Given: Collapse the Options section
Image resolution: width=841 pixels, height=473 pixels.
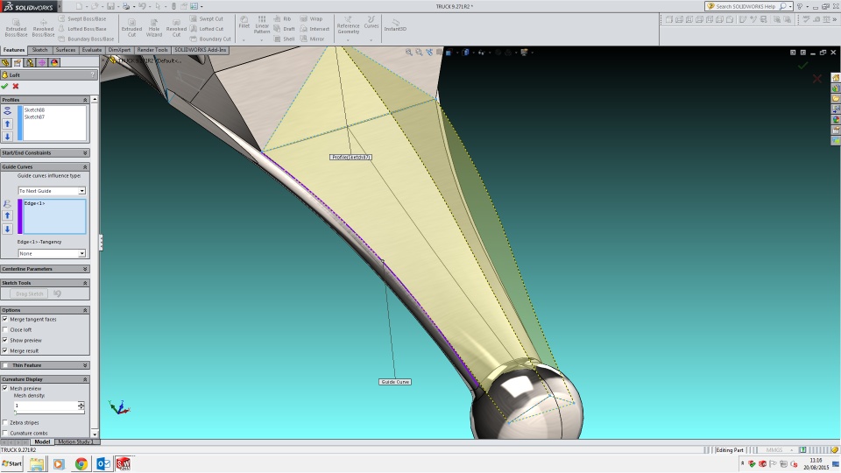Looking at the screenshot, I should point(85,310).
